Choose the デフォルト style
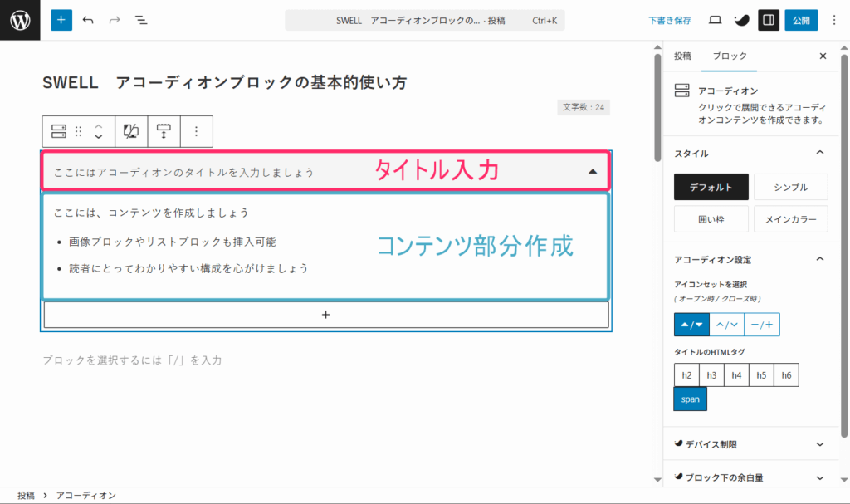Viewport: 850px width, 504px height. pyautogui.click(x=711, y=187)
